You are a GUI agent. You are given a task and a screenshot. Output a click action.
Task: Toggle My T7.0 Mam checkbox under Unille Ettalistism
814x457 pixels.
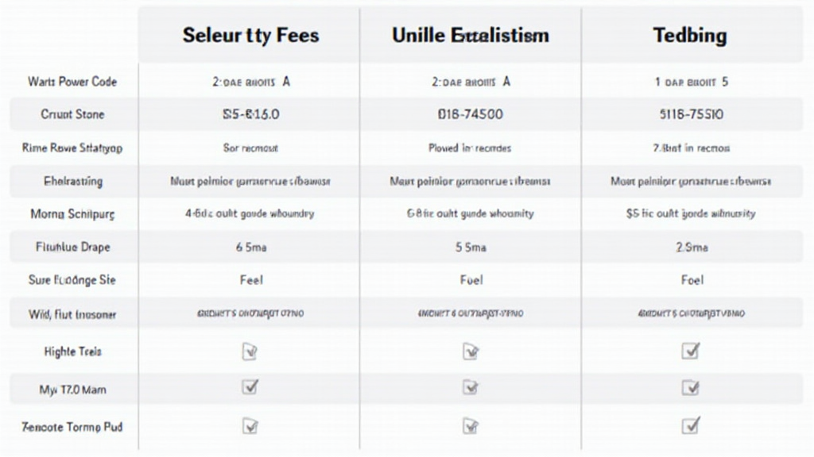[470, 387]
